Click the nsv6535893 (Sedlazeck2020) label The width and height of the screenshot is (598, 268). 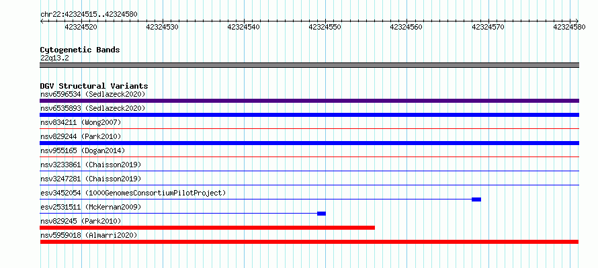tap(93, 108)
